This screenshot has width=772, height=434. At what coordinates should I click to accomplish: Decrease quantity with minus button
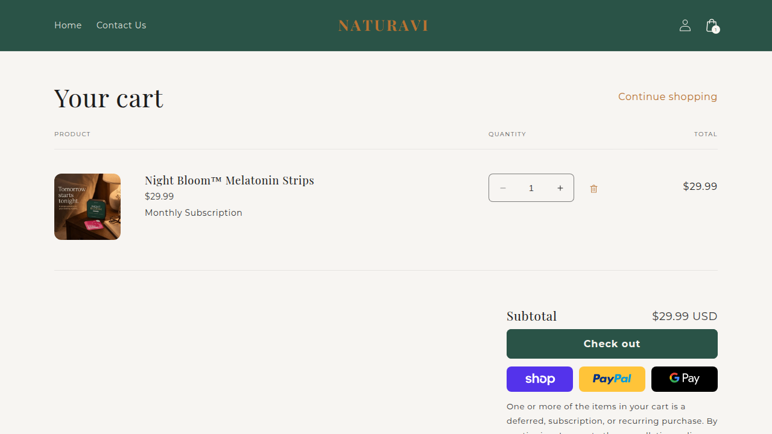pos(502,188)
